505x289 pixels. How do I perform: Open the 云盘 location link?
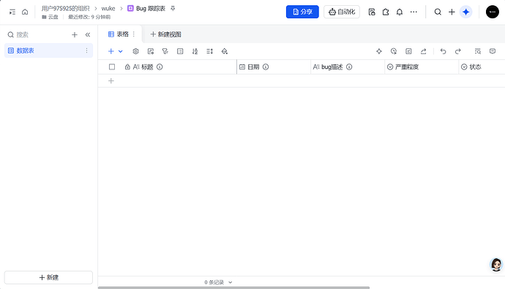pyautogui.click(x=50, y=17)
